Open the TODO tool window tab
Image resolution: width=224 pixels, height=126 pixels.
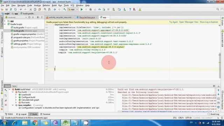point(9,114)
